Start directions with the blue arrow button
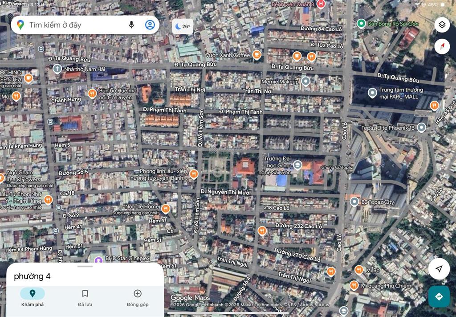The width and height of the screenshot is (456, 317). [x=439, y=296]
